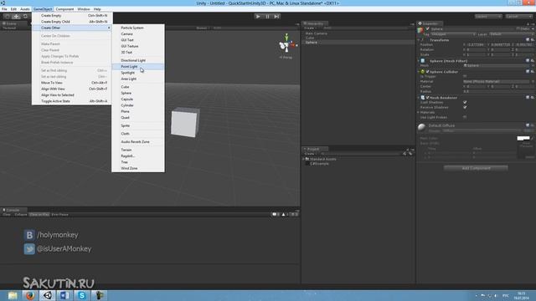Click the Console Error Pause button
The width and height of the screenshot is (536, 301).
(x=59, y=215)
